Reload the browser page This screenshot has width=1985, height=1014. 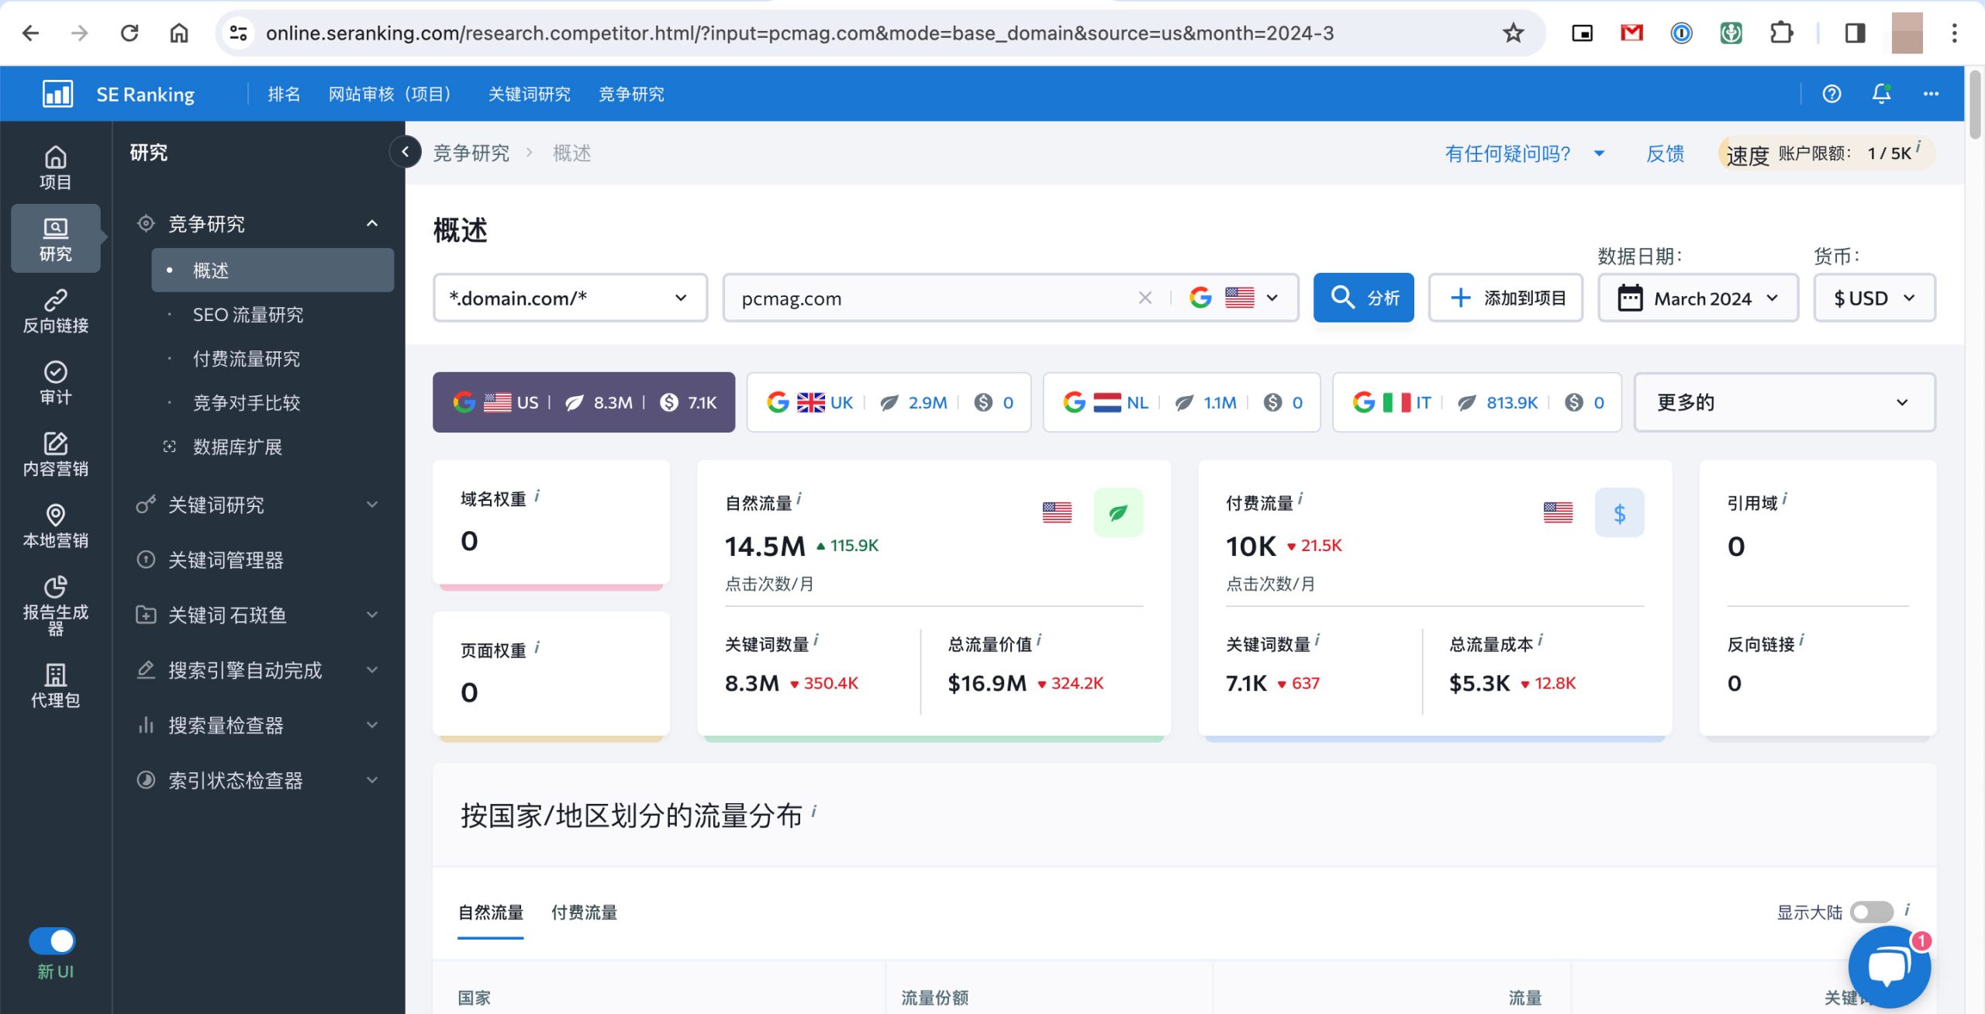click(x=129, y=33)
